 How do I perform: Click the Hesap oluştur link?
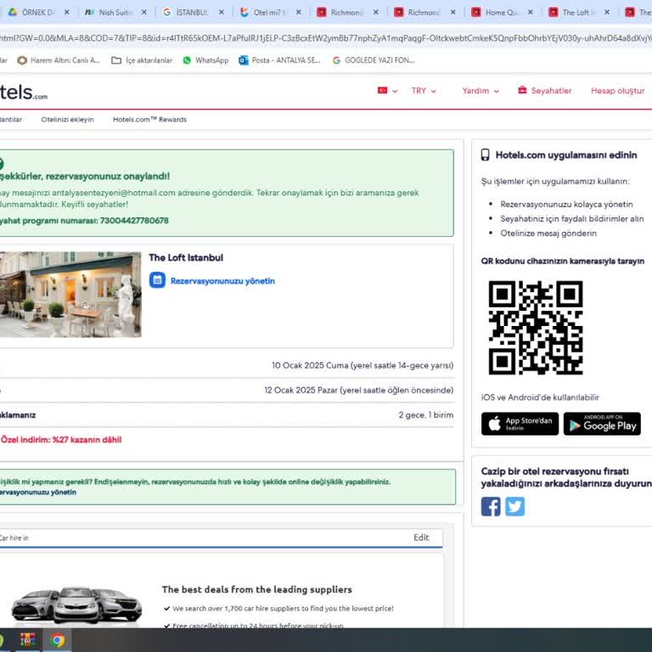pos(617,91)
